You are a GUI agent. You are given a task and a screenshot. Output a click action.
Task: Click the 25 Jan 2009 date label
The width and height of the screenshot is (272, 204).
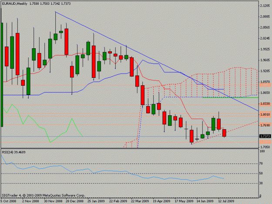[x=96, y=201]
